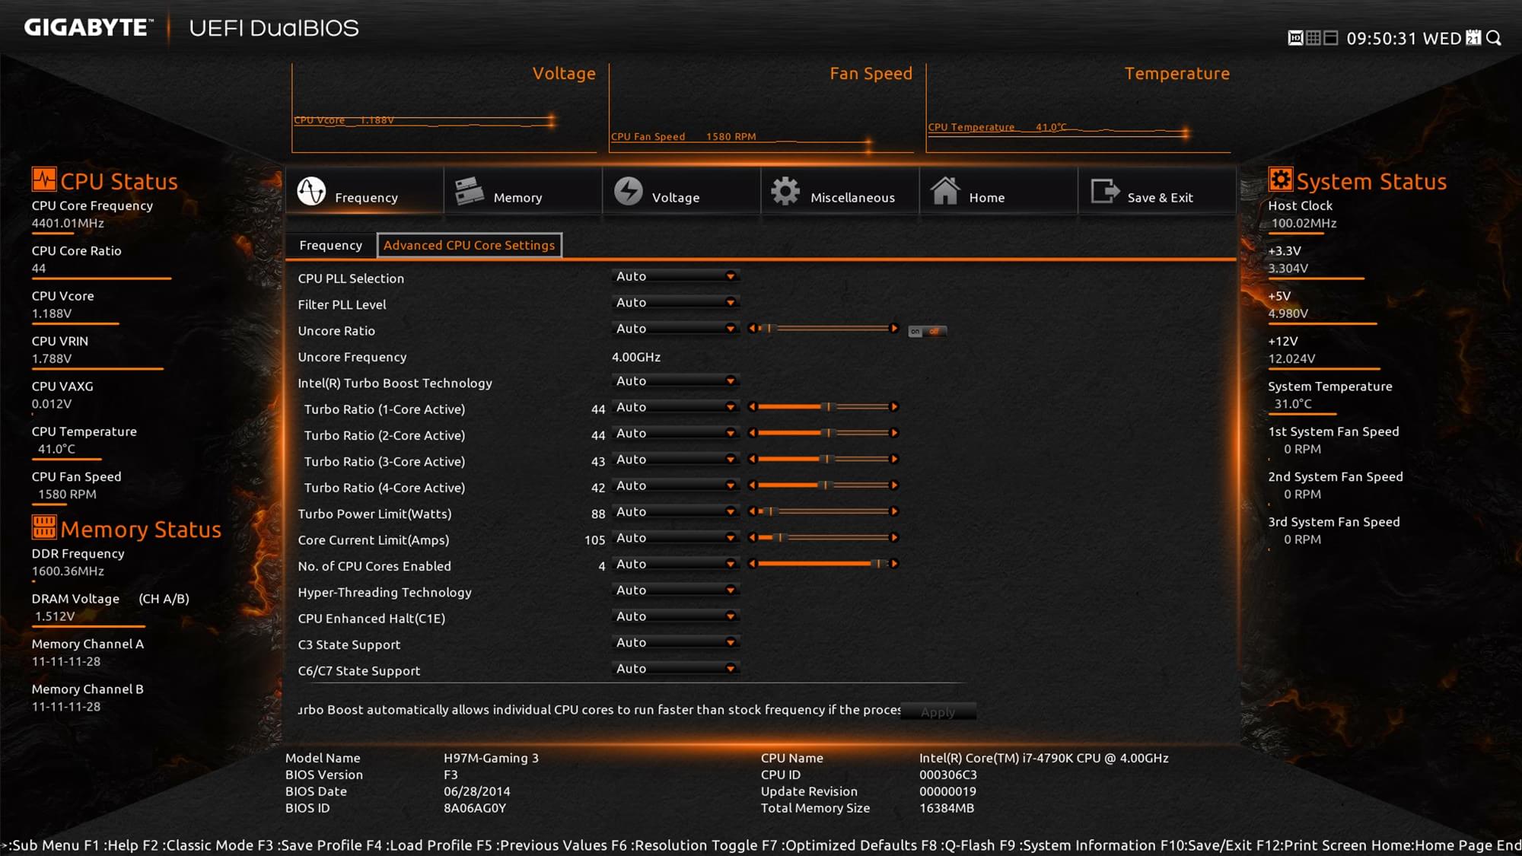This screenshot has width=1522, height=856.
Task: Click right arrow on Uncore Ratio slider
Action: coord(894,329)
